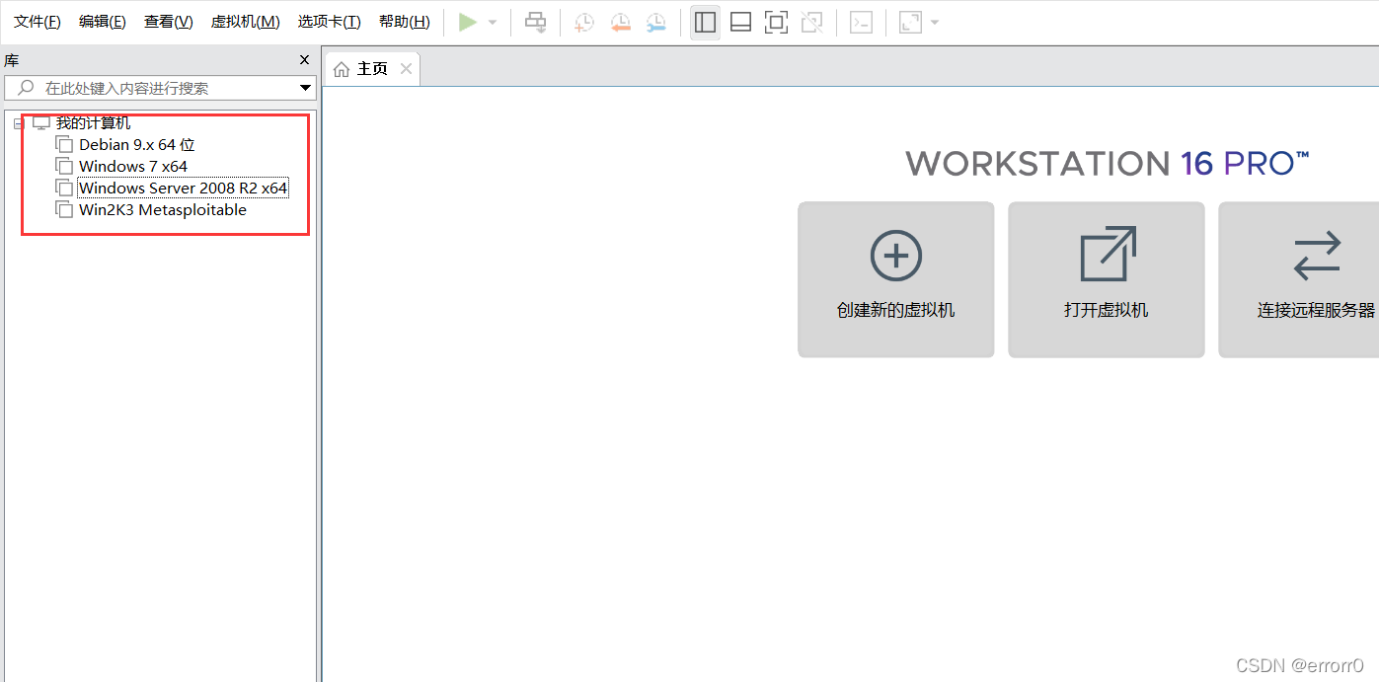Open the power options dropdown arrow
Image resolution: width=1379 pixels, height=682 pixels.
(x=493, y=22)
